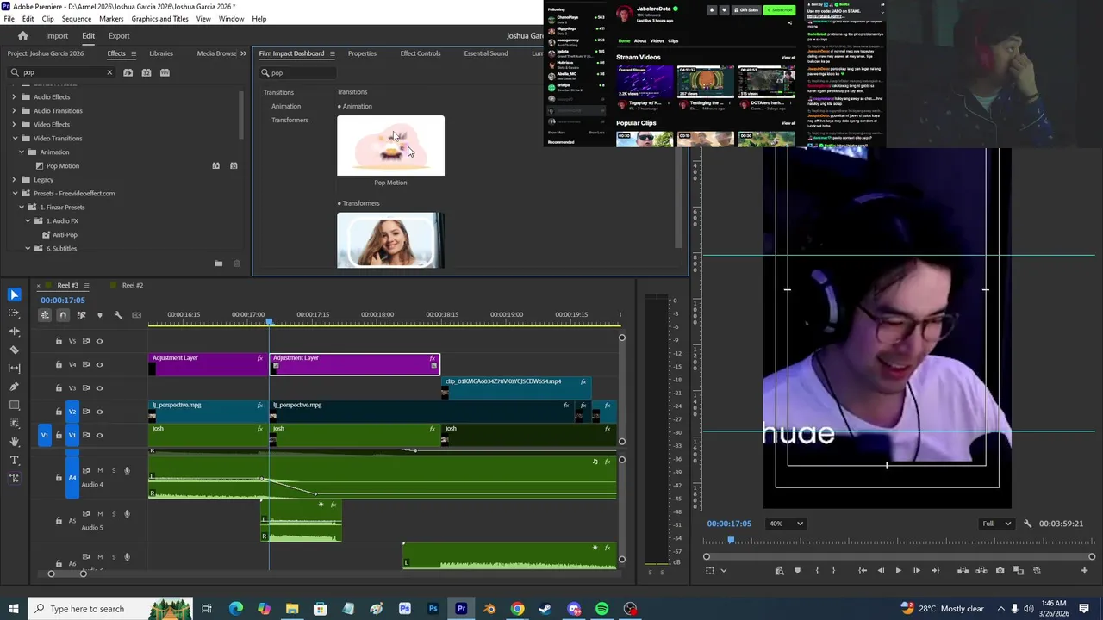Step back one frame
This screenshot has height=620, width=1103.
coord(881,570)
